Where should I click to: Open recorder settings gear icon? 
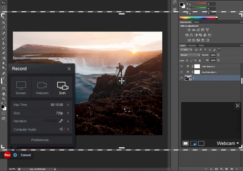point(15,155)
